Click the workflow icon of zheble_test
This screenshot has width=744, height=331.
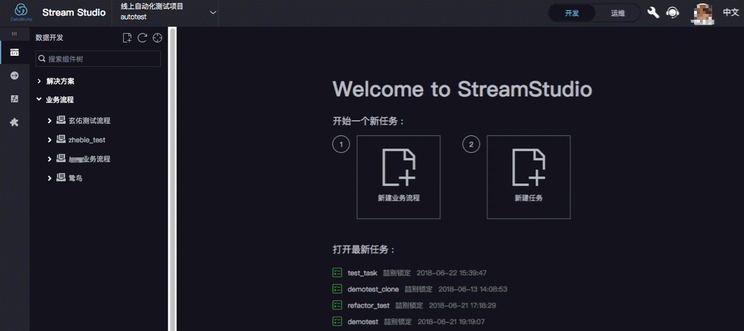61,139
